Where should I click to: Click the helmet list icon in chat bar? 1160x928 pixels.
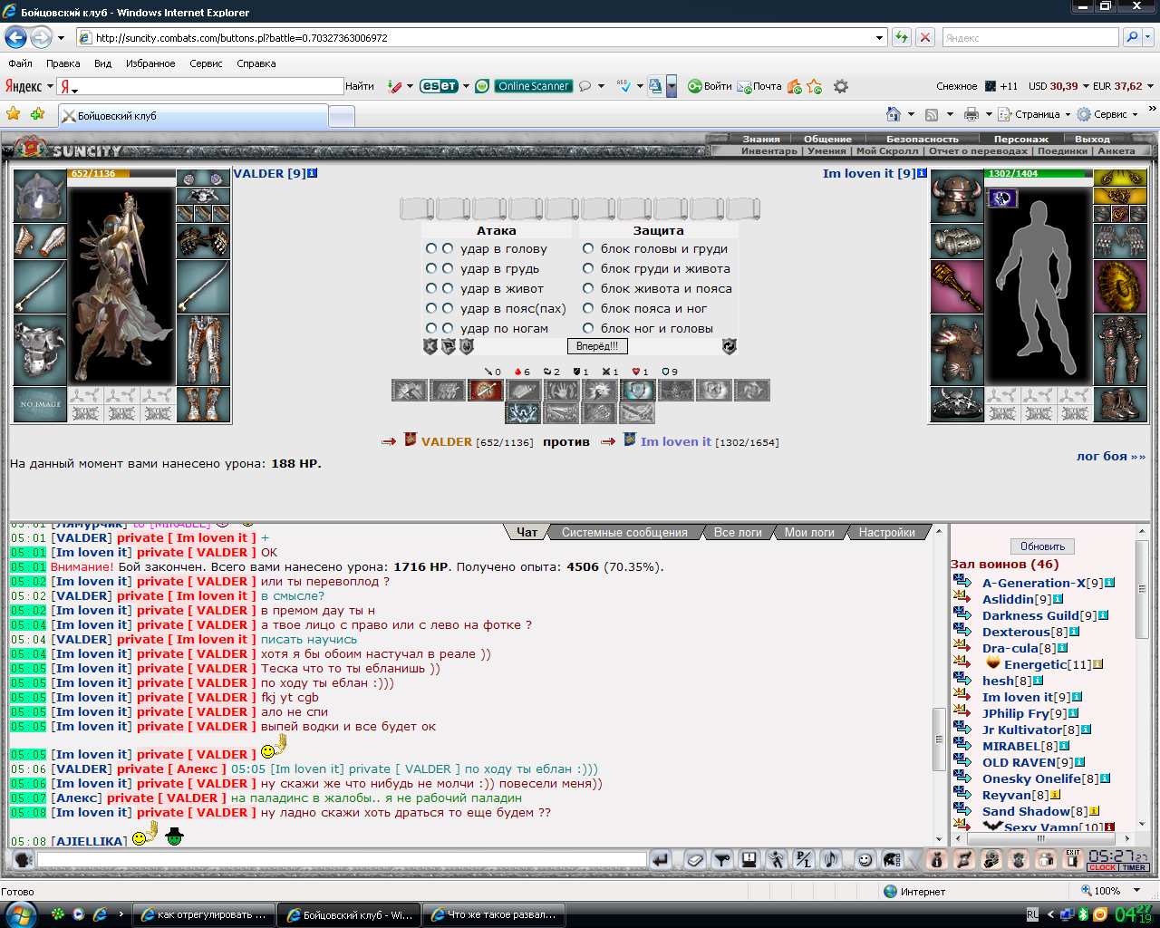[x=893, y=860]
